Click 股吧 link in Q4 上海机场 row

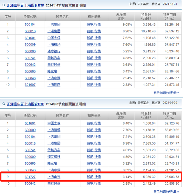tap(90, 45)
